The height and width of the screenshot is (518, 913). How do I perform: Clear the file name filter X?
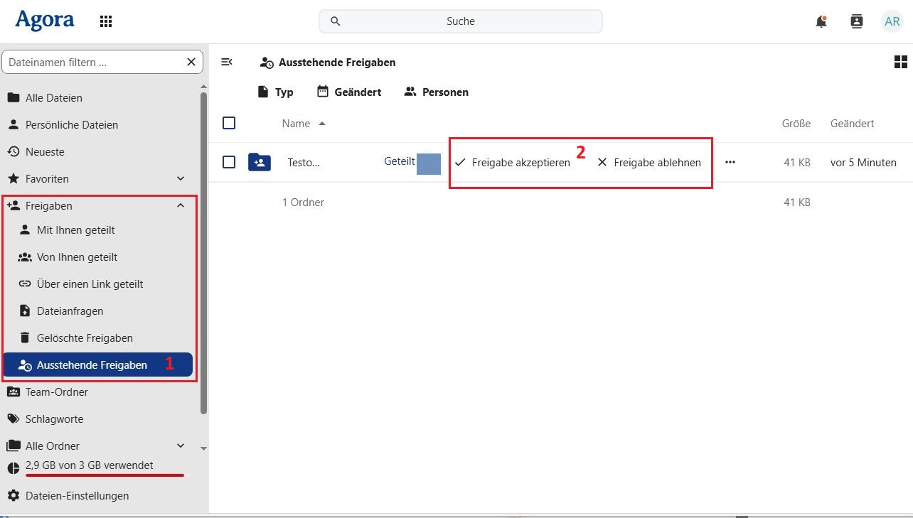pyautogui.click(x=191, y=63)
